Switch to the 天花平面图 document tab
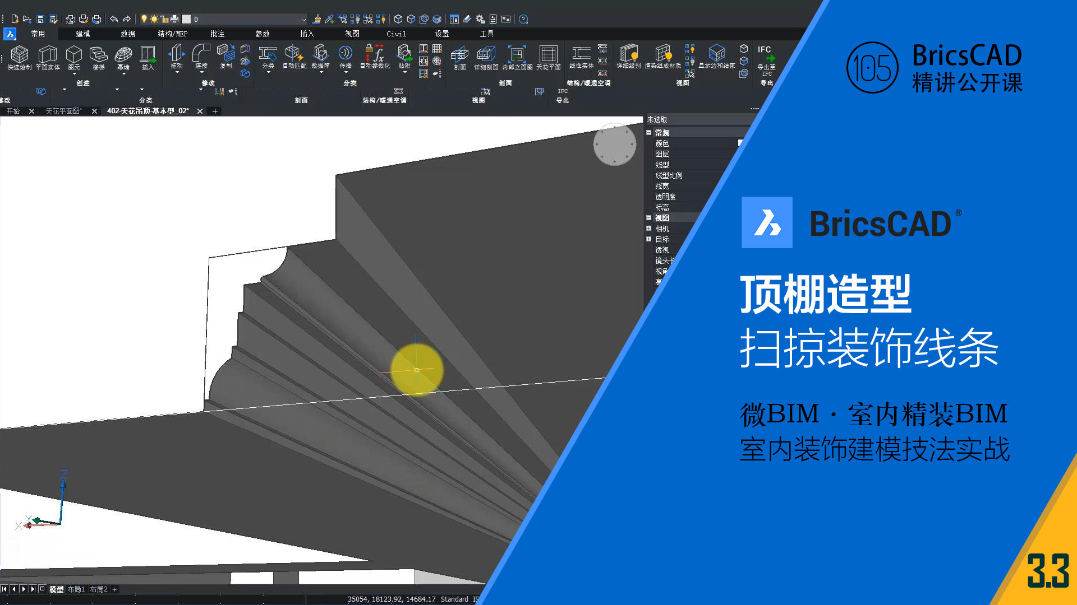Viewport: 1077px width, 605px height. [63, 111]
